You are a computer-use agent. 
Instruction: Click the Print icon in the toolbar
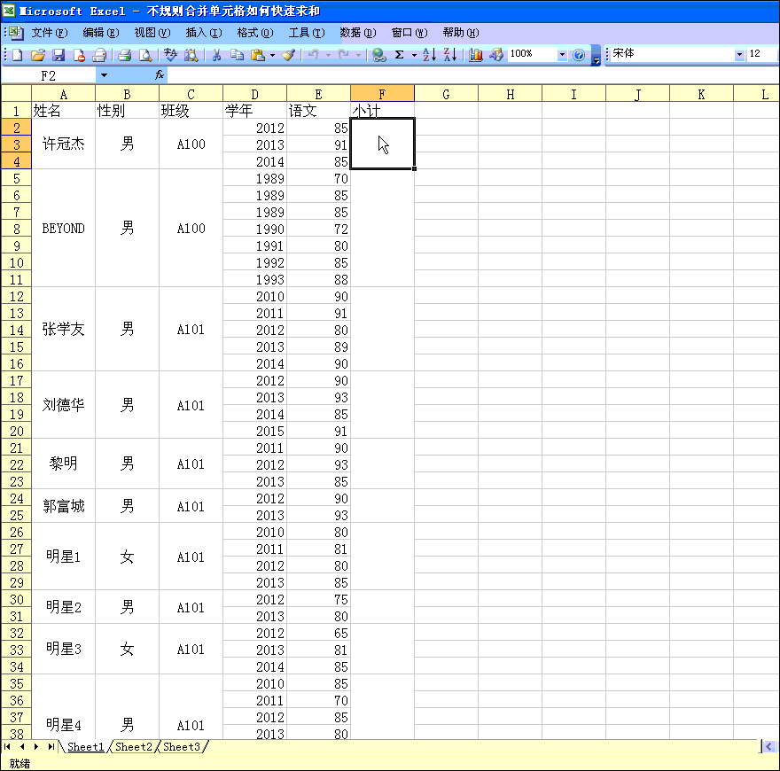point(125,55)
